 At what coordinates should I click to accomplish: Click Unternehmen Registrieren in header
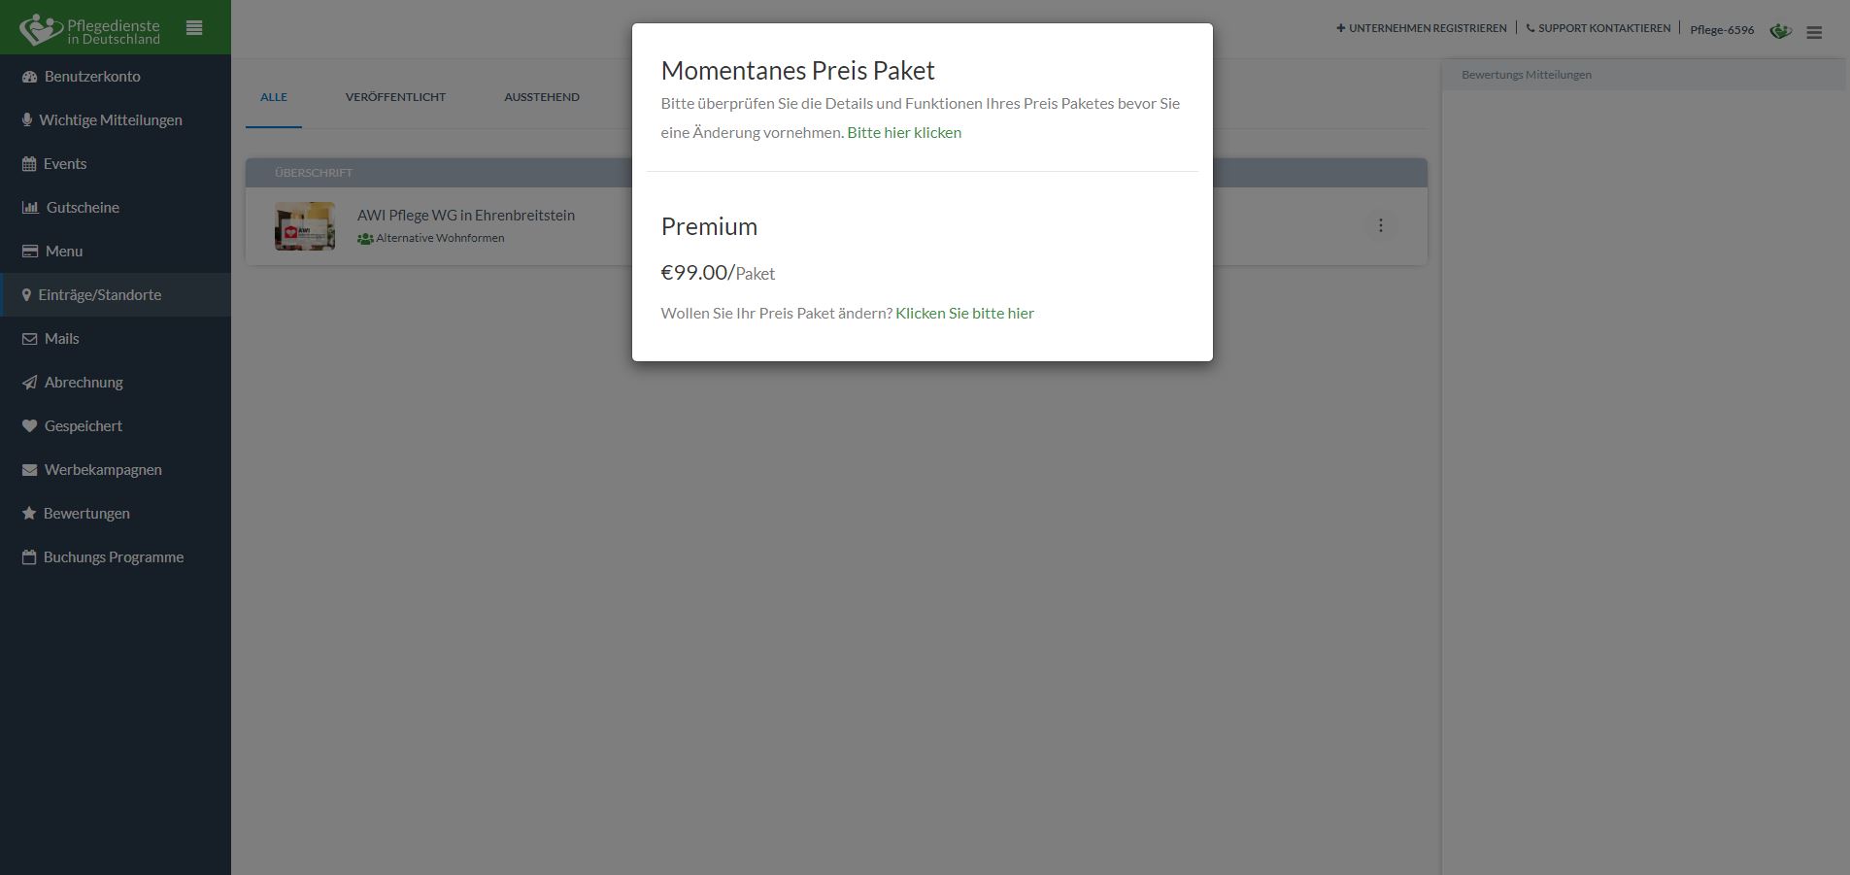1422,28
